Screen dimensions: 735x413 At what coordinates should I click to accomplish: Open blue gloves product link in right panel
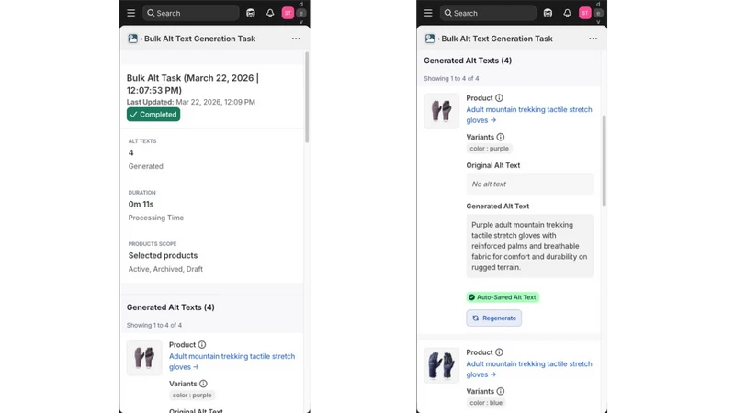(x=529, y=369)
